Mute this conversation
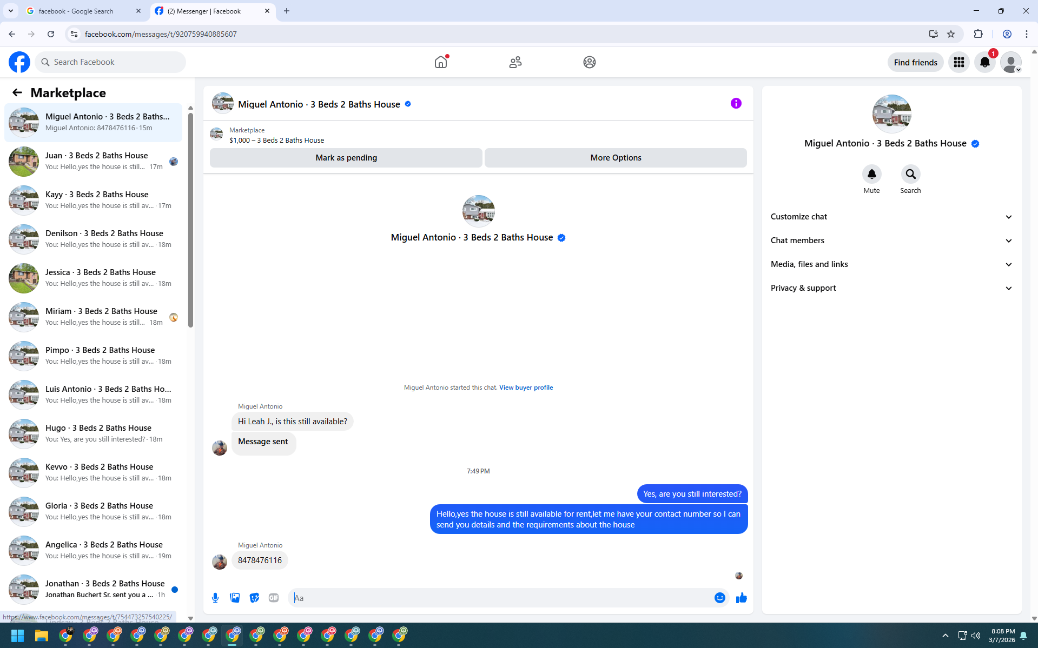This screenshot has width=1038, height=648. click(871, 174)
